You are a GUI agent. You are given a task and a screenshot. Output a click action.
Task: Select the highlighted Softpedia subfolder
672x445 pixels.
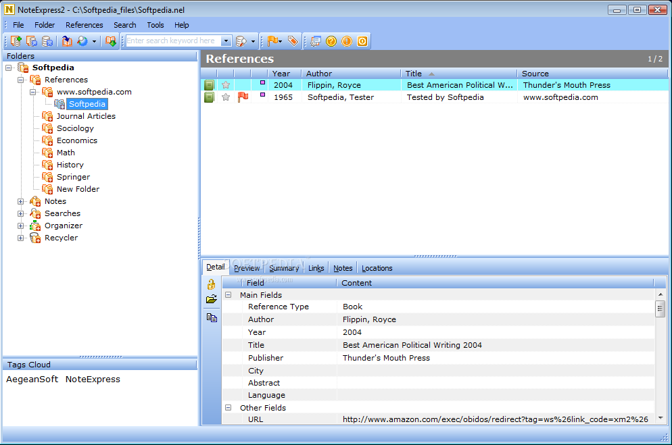point(87,104)
